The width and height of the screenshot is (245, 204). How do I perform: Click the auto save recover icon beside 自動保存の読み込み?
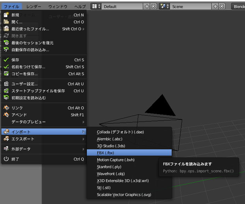pos(6,50)
